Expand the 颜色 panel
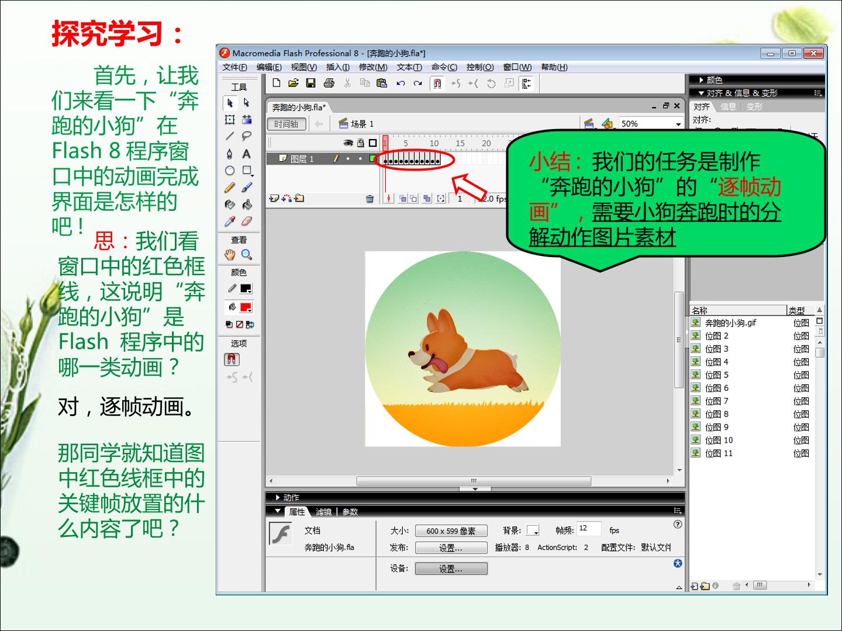Screen dimensions: 842x631 (x=714, y=80)
